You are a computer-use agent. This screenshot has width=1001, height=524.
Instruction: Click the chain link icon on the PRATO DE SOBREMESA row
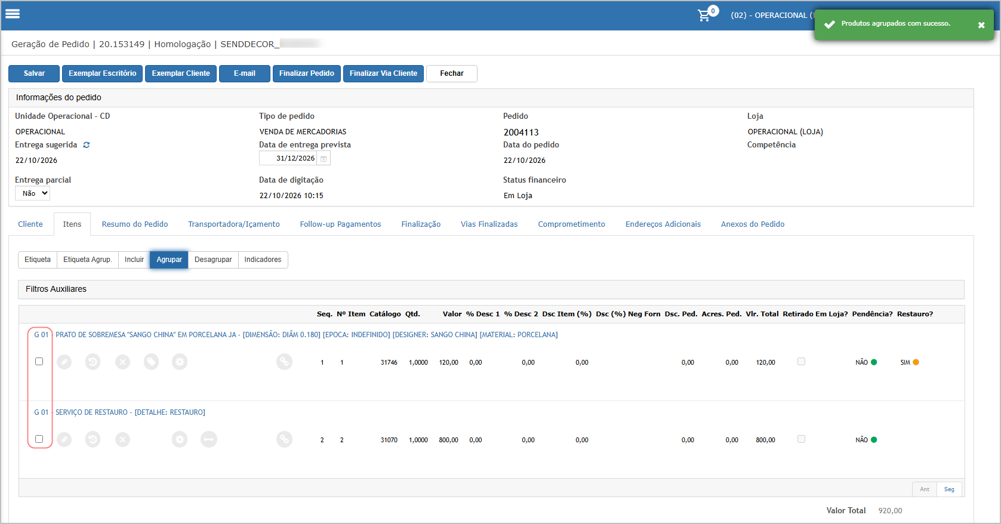pos(284,362)
